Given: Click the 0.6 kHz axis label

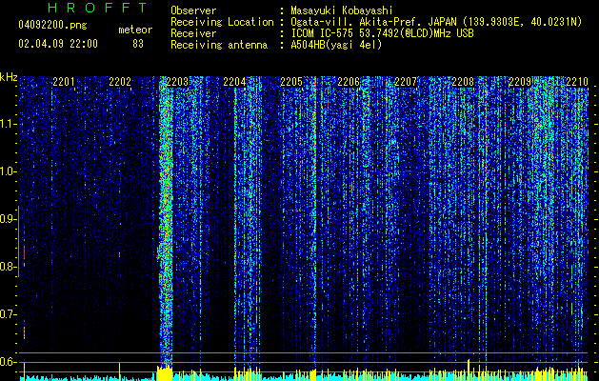Looking at the screenshot, I should coord(9,362).
